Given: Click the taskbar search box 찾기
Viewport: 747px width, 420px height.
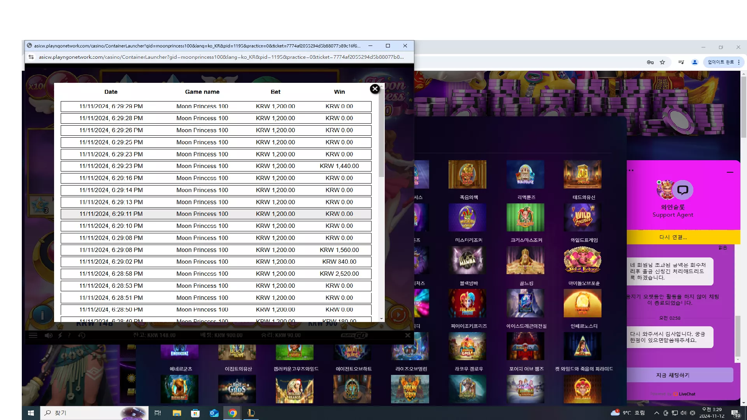Looking at the screenshot, I should (95, 413).
